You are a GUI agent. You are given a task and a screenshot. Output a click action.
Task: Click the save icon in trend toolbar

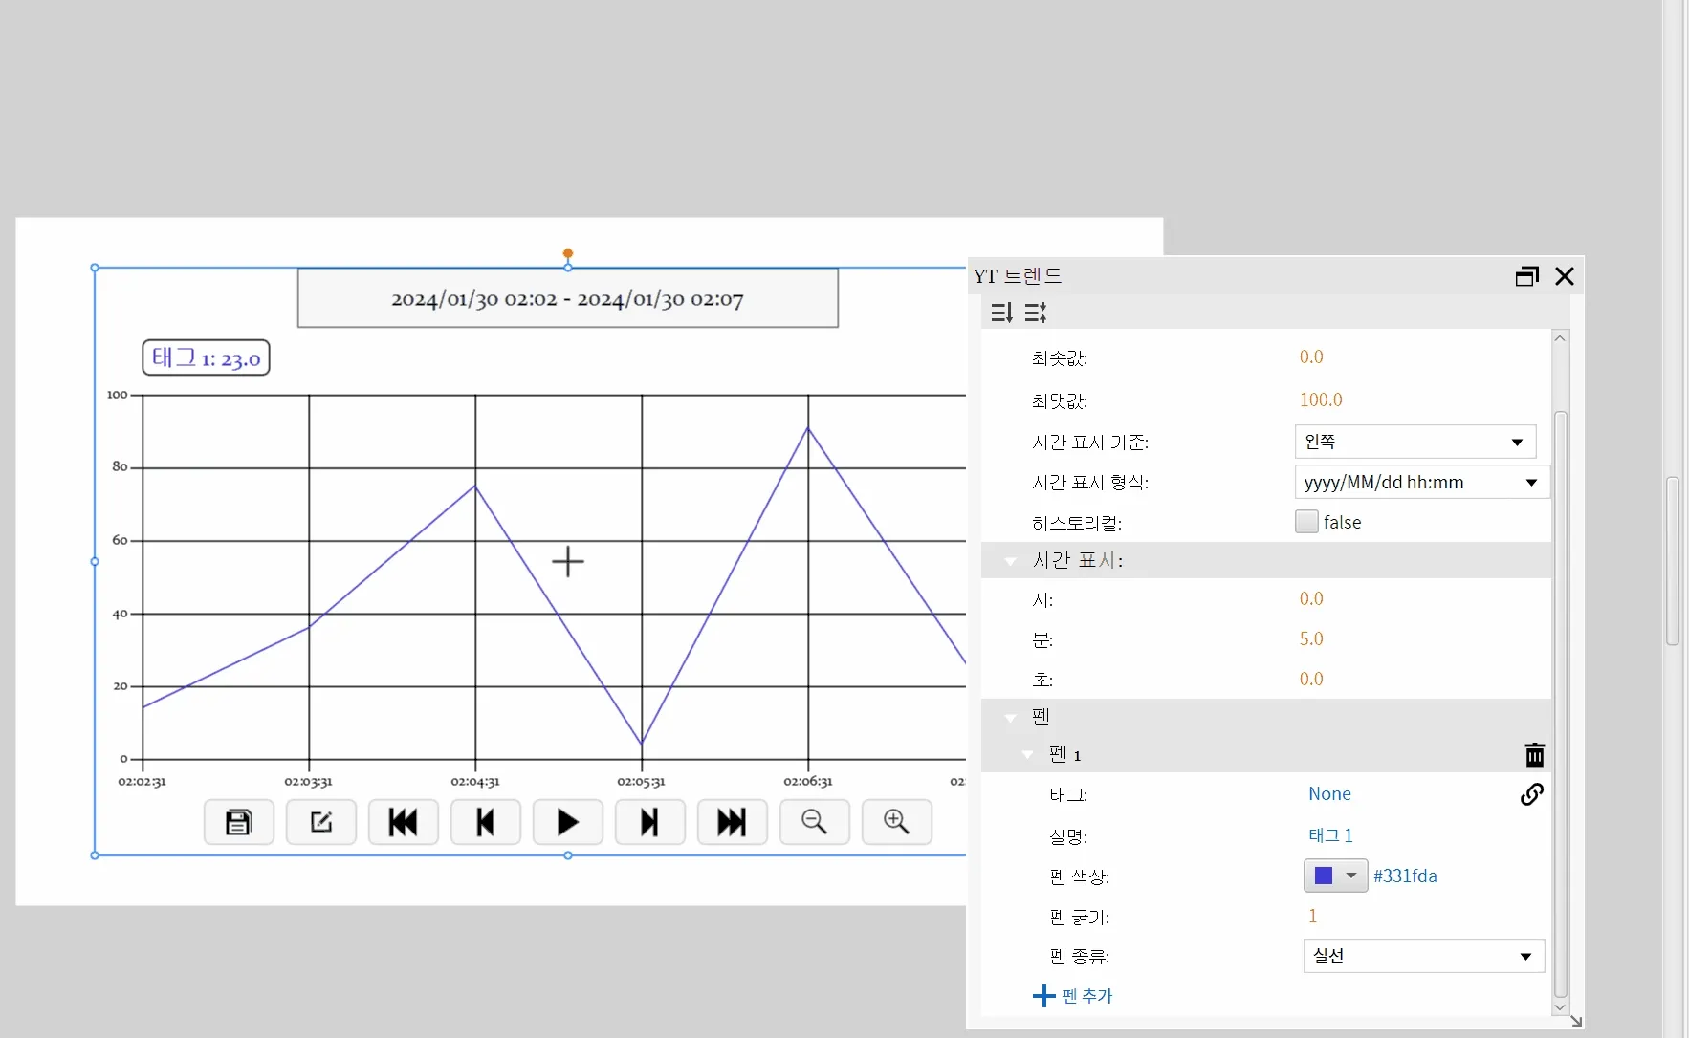point(239,822)
